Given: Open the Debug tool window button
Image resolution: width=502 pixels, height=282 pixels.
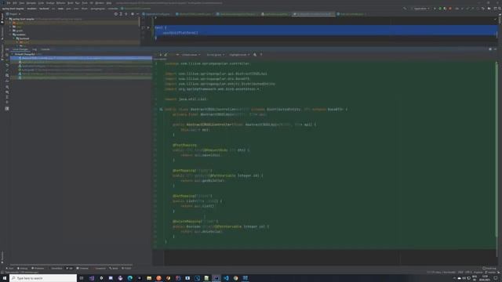Looking at the screenshot, I should click(23, 268).
